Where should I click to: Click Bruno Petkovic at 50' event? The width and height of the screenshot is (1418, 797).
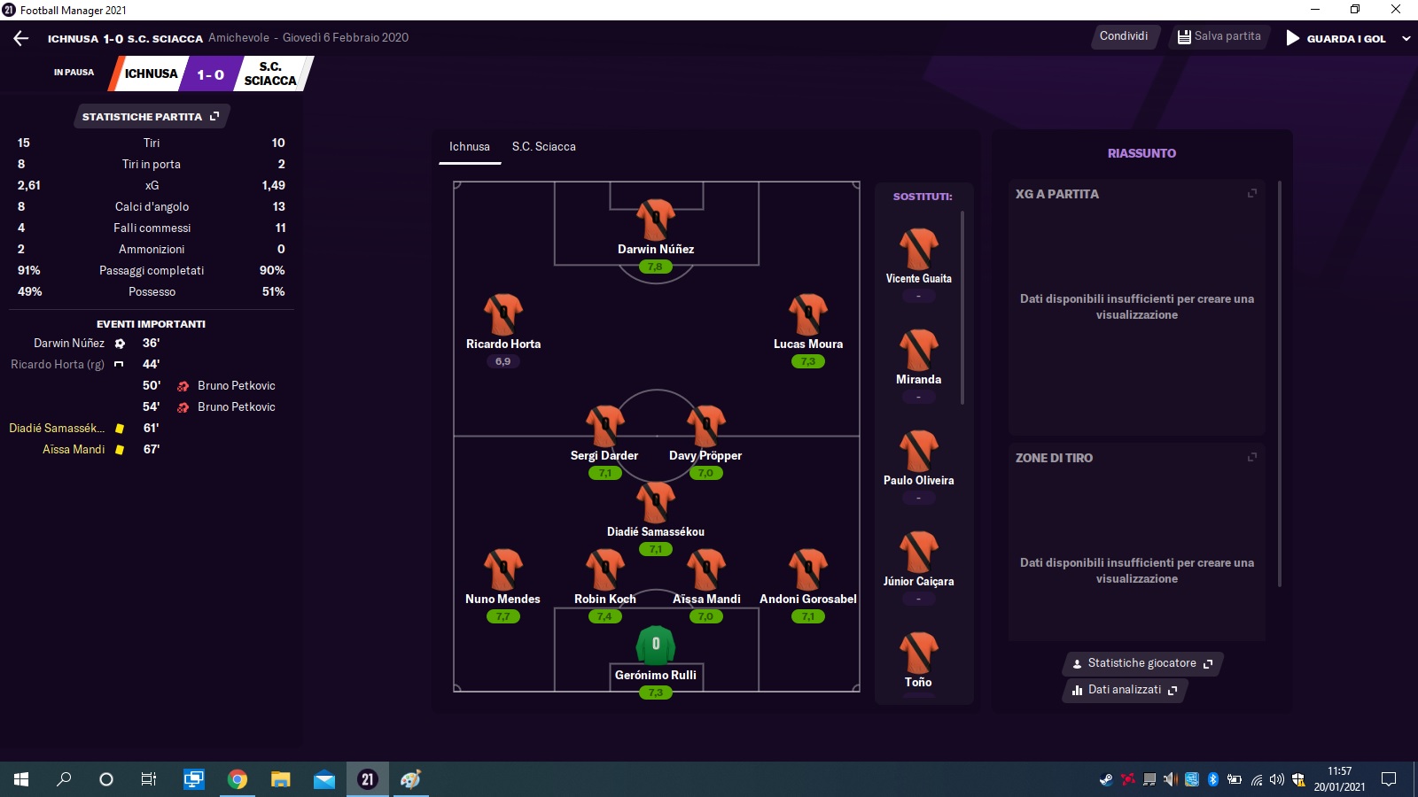(x=237, y=386)
